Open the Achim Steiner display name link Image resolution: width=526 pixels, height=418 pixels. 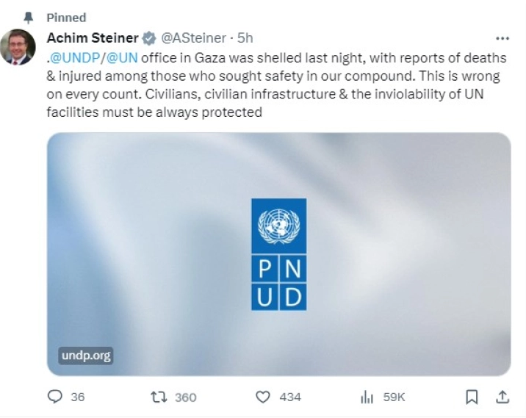(x=92, y=38)
